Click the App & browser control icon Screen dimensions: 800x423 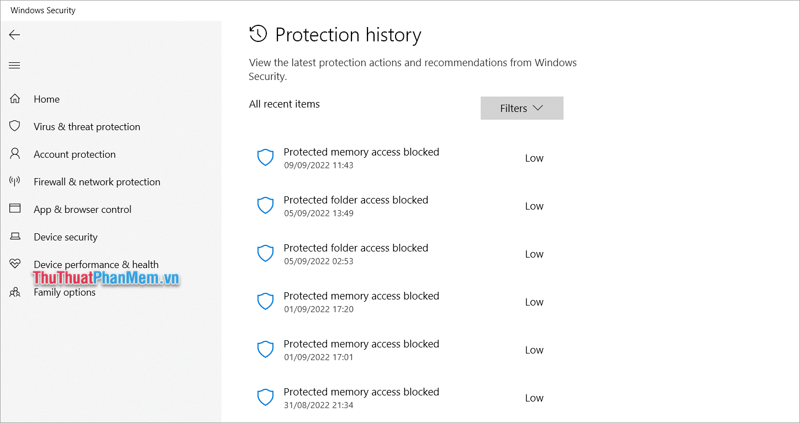pyautogui.click(x=14, y=208)
